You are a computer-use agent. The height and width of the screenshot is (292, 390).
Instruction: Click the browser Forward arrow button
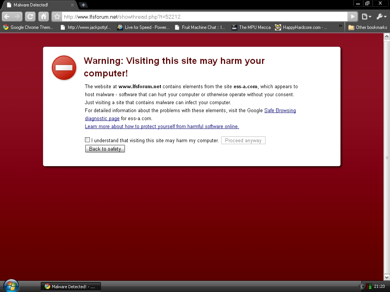click(17, 17)
